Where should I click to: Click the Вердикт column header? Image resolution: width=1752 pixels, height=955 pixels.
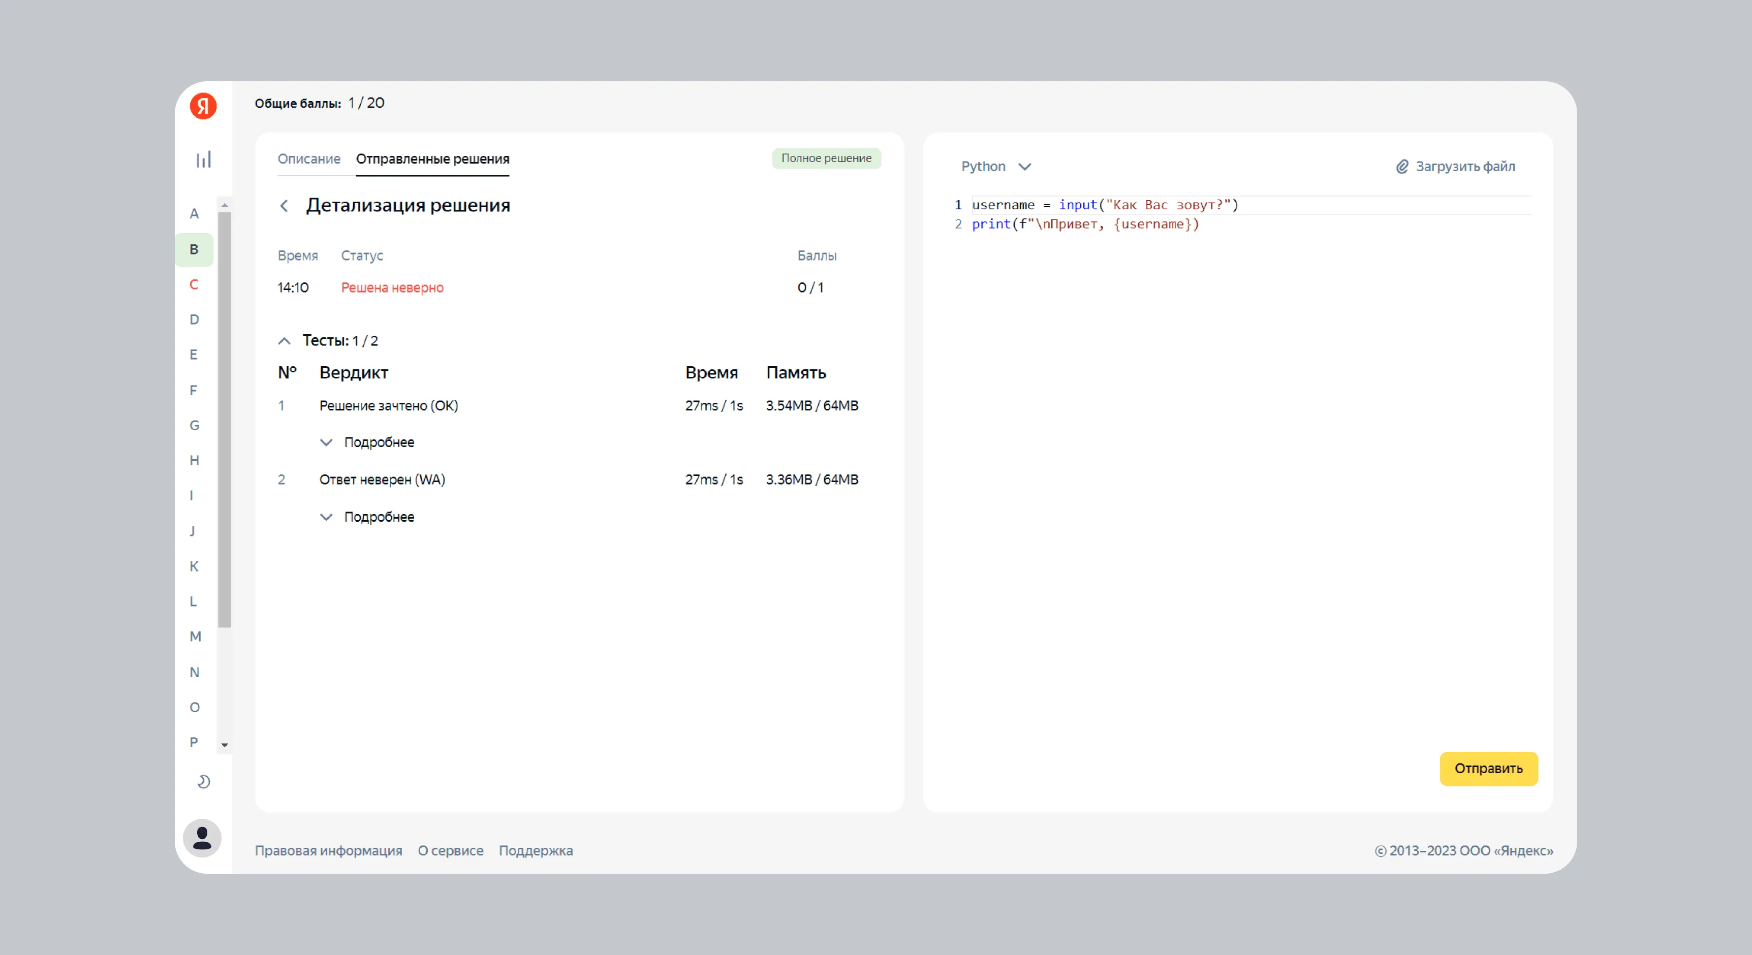pos(354,372)
